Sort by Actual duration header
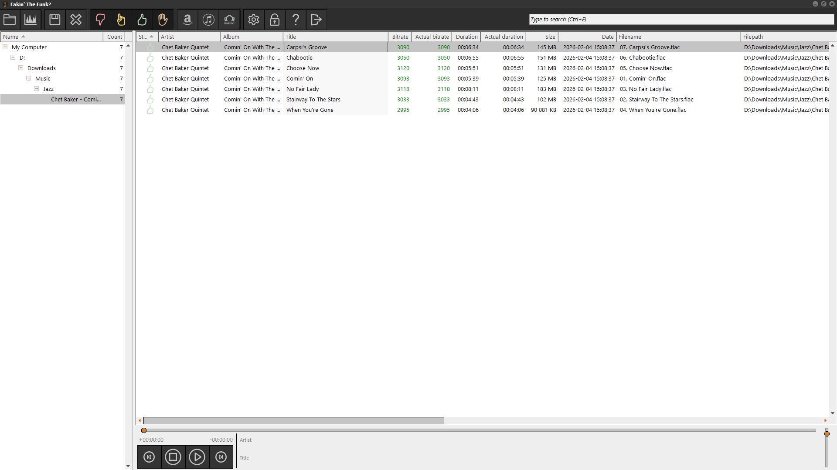837x470 pixels. [504, 37]
